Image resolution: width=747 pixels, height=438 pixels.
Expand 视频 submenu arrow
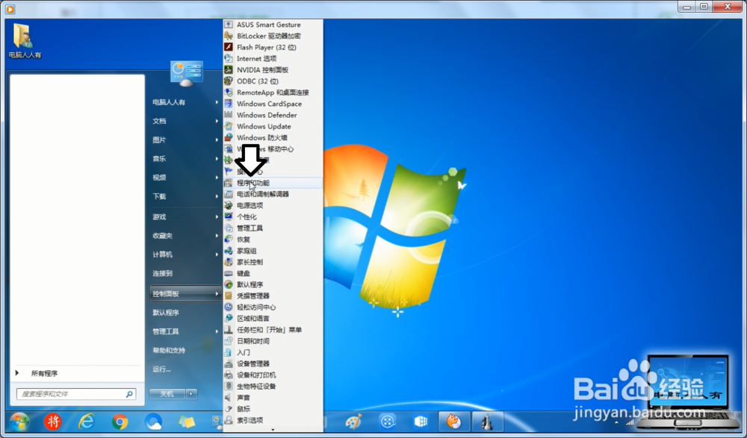(x=217, y=178)
